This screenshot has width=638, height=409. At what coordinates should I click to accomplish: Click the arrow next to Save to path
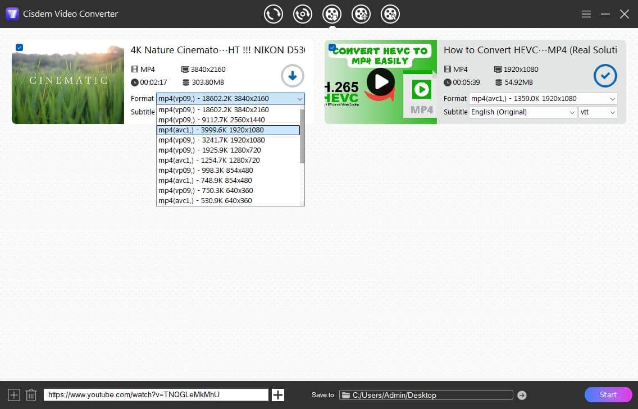pos(521,395)
